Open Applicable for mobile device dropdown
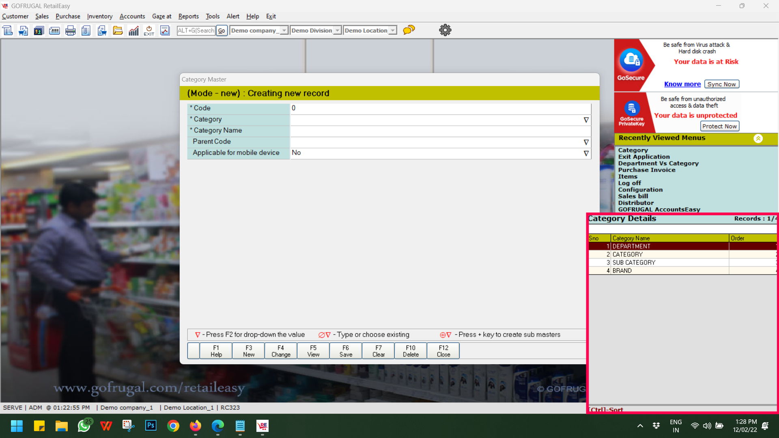The height and width of the screenshot is (438, 779). pyautogui.click(x=586, y=153)
